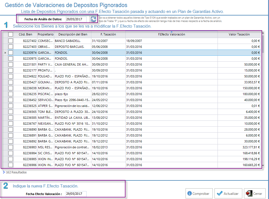Check the row for bien 82236235
269x199 pixels.
11,94
